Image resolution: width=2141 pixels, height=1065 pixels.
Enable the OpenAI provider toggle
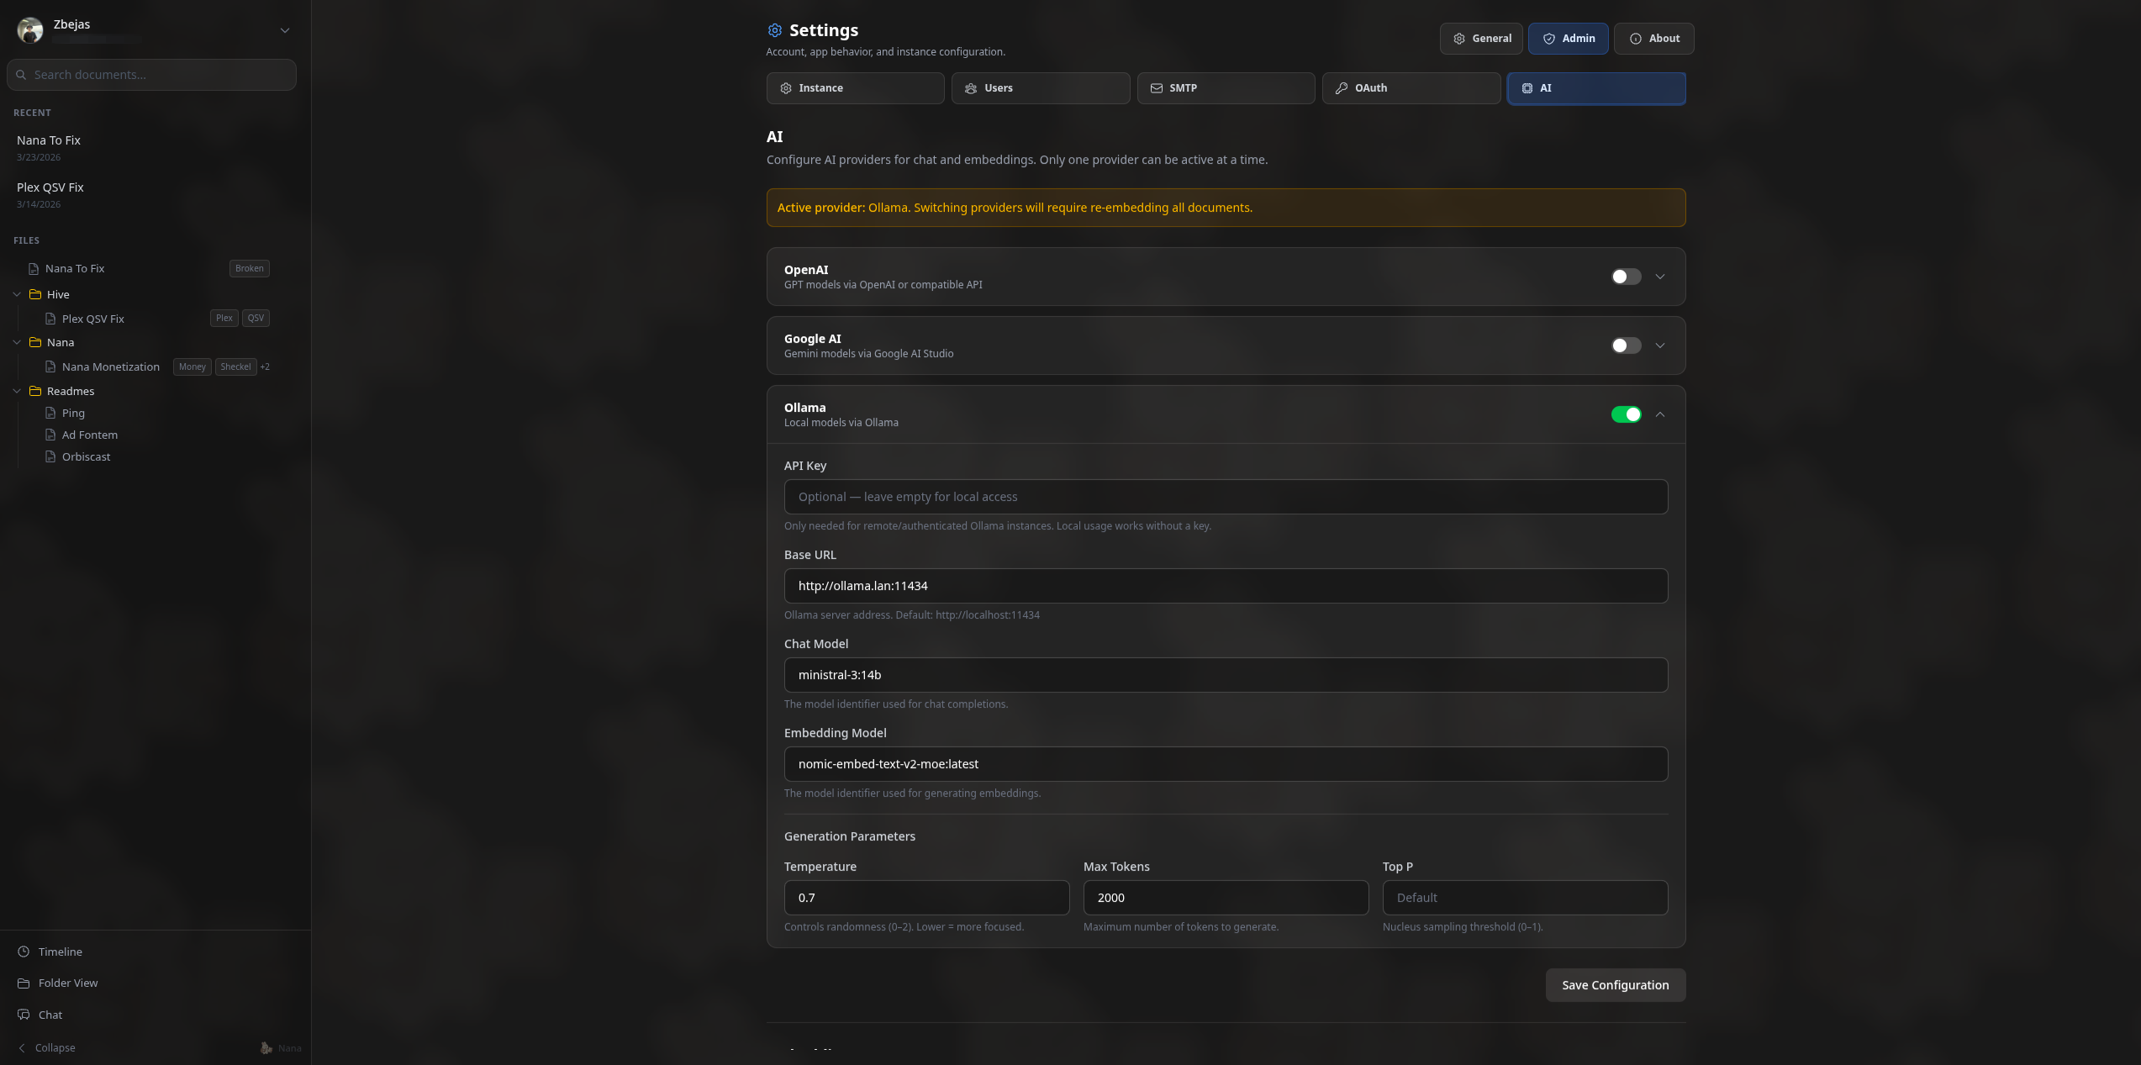(x=1626, y=277)
